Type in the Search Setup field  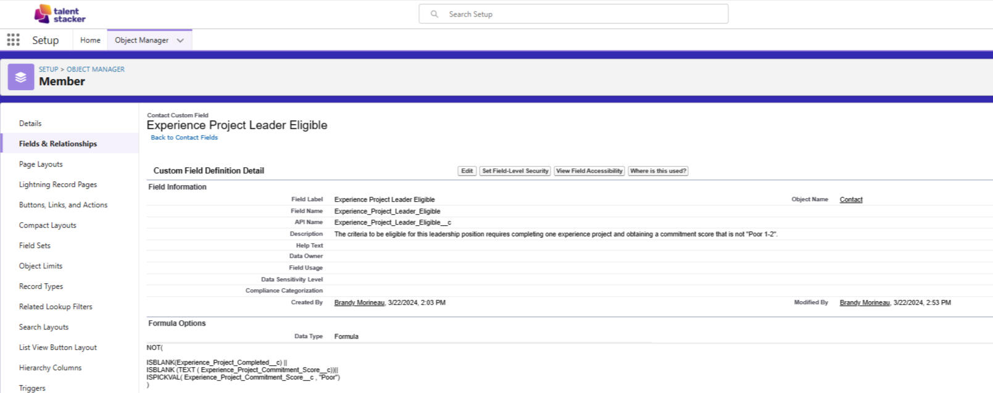[x=580, y=14]
